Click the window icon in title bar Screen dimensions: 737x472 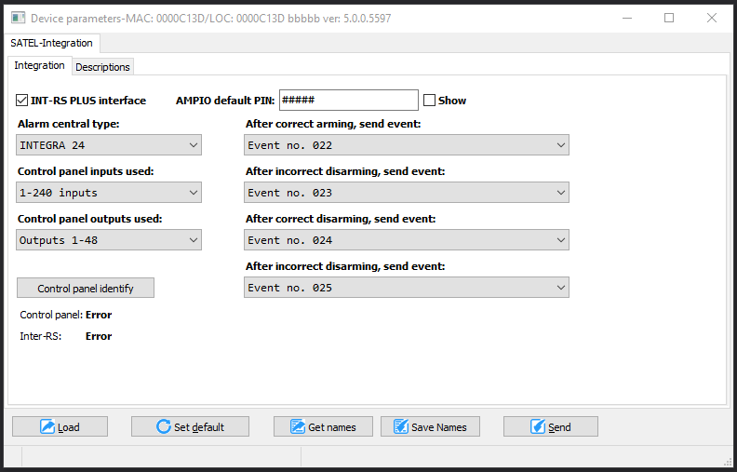tap(18, 18)
